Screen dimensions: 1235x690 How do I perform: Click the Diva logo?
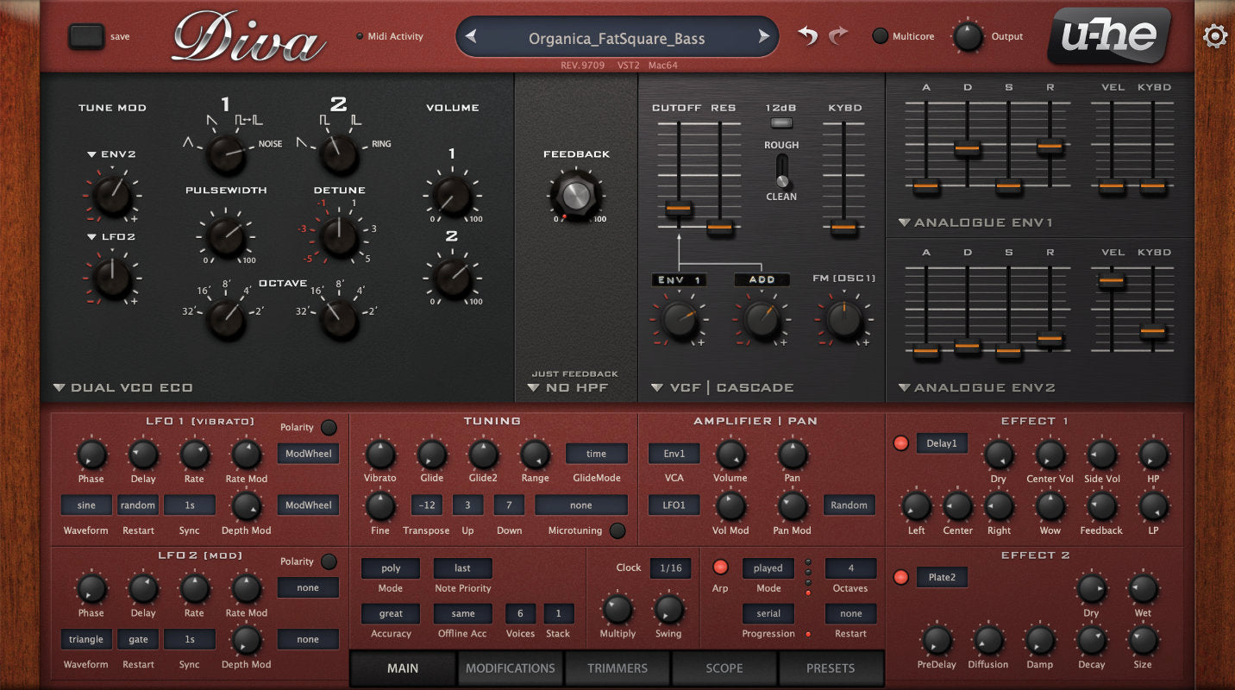pyautogui.click(x=248, y=37)
